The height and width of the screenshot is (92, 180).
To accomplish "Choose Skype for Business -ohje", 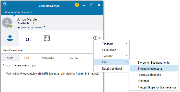I will tap(154, 63).
